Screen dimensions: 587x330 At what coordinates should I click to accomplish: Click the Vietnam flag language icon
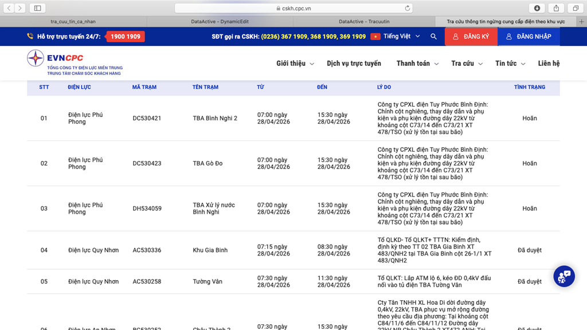click(375, 37)
